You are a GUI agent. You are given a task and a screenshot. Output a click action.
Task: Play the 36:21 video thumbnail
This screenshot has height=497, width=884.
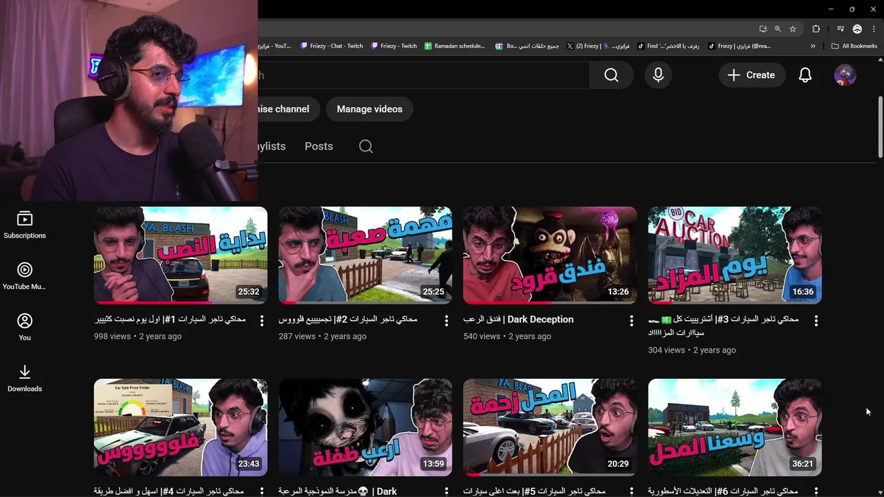tap(735, 427)
